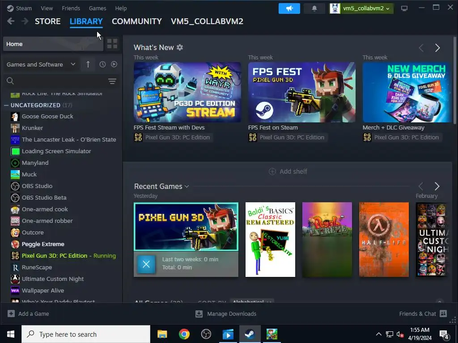
Task: Open What's New settings gear
Action: (180, 47)
